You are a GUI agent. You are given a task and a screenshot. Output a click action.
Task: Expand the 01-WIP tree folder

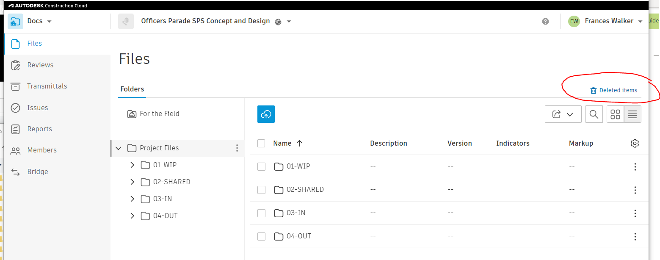(132, 165)
